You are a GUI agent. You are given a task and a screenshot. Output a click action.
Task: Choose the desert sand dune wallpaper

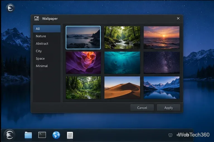(122, 88)
